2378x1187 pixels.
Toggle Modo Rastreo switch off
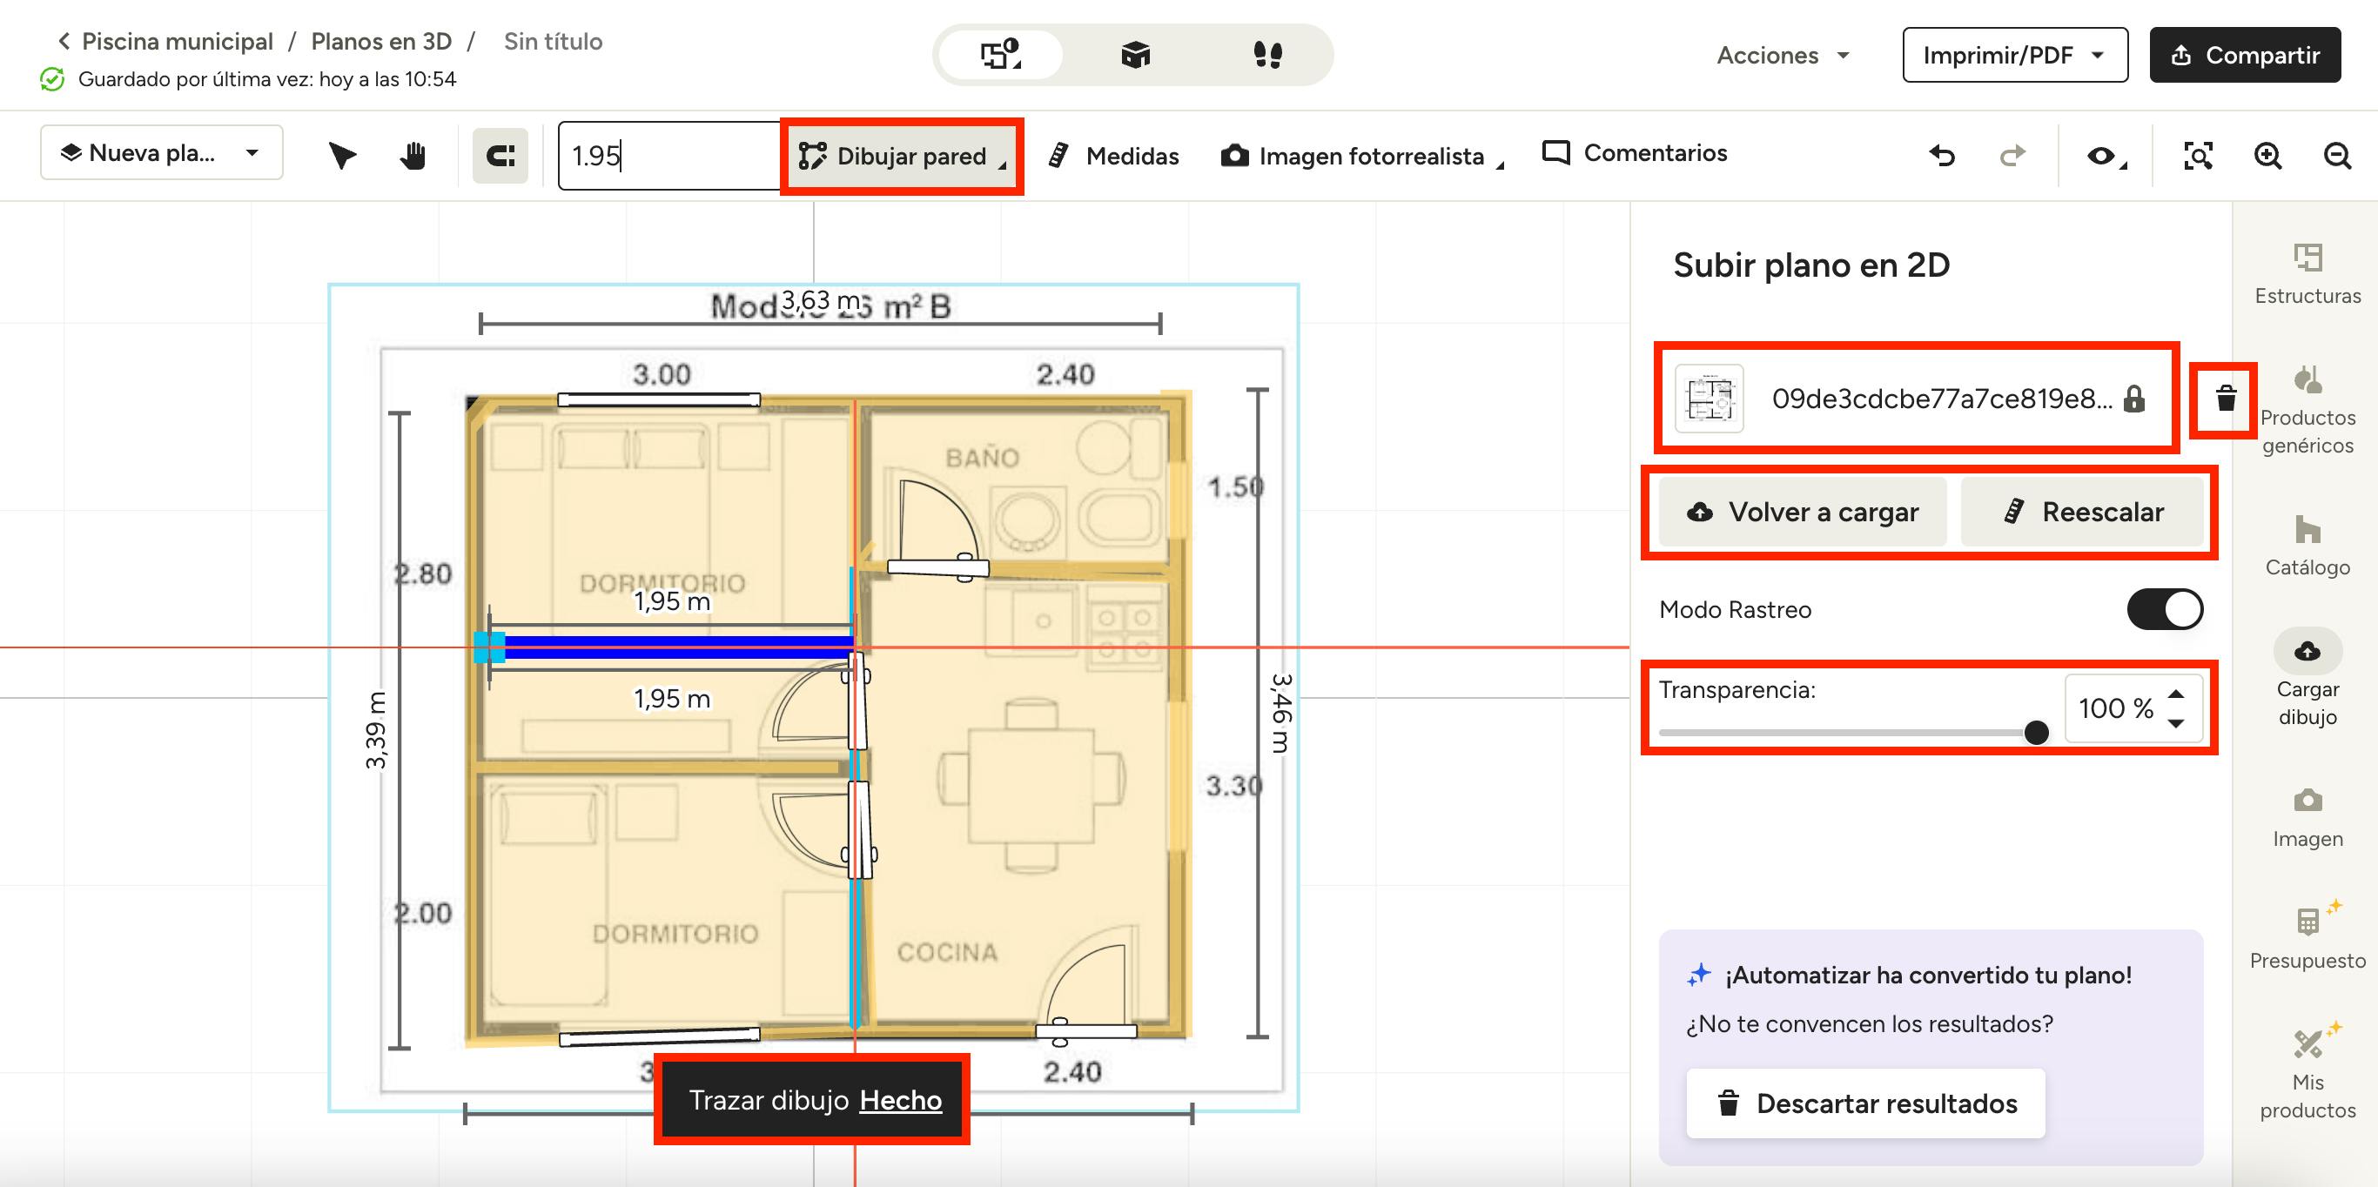2165,609
